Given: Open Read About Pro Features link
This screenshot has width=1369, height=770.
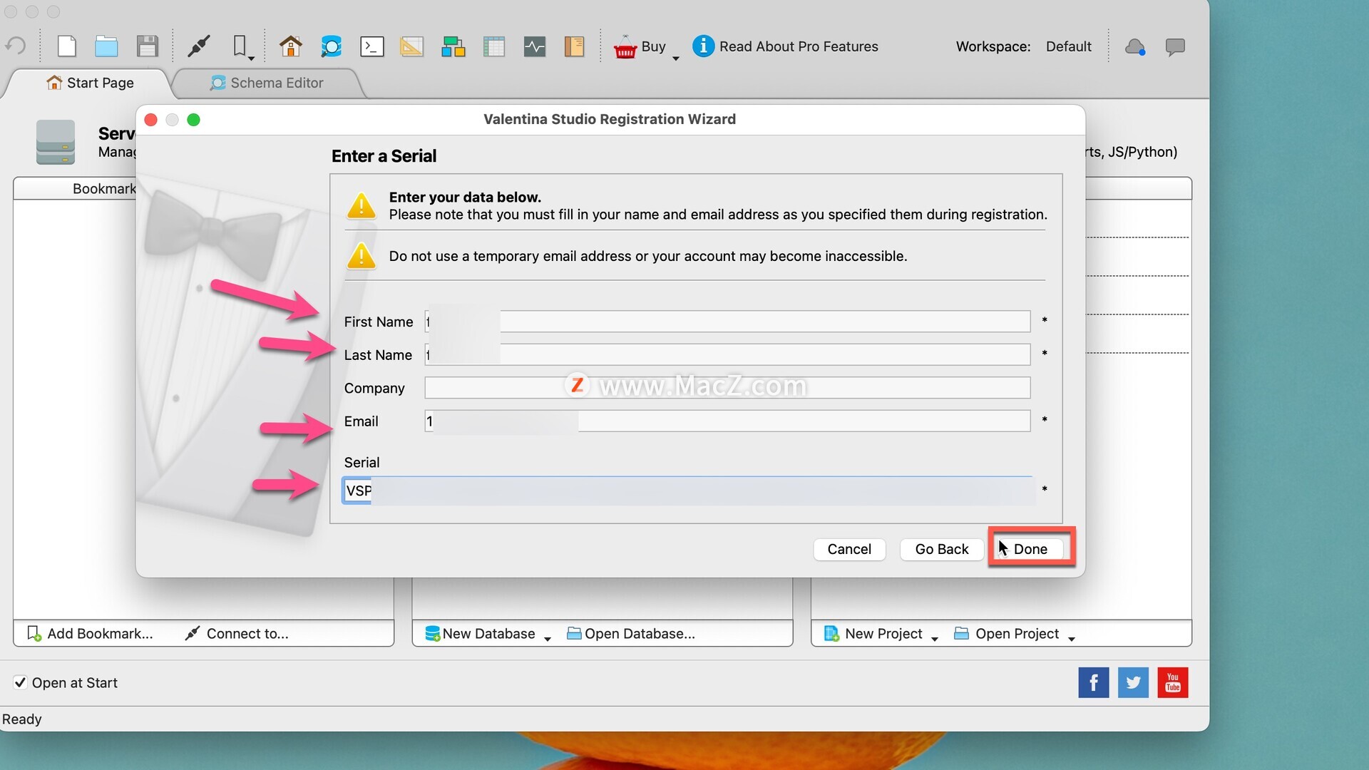Looking at the screenshot, I should point(799,46).
